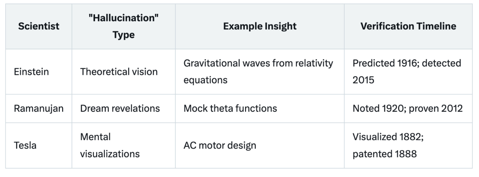479x177 pixels.
Task: Click the word "equations" in Einstein row
Action: 205,80
